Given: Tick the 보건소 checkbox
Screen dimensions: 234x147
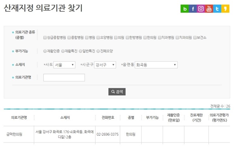Looking at the screenshot, I should point(195,38).
